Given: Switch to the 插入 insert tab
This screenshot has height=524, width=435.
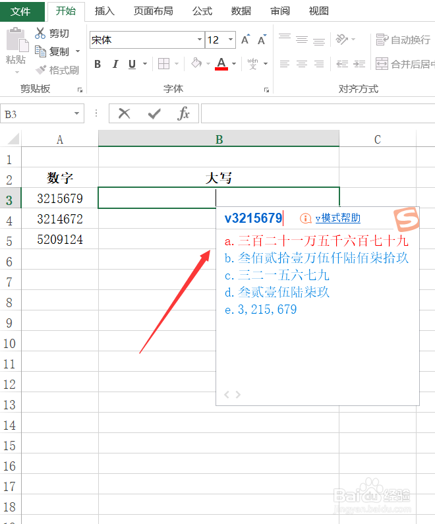Looking at the screenshot, I should tap(105, 11).
